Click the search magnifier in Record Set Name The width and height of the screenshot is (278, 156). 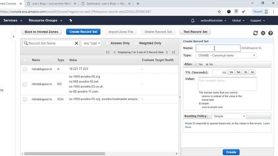click(x=26, y=43)
